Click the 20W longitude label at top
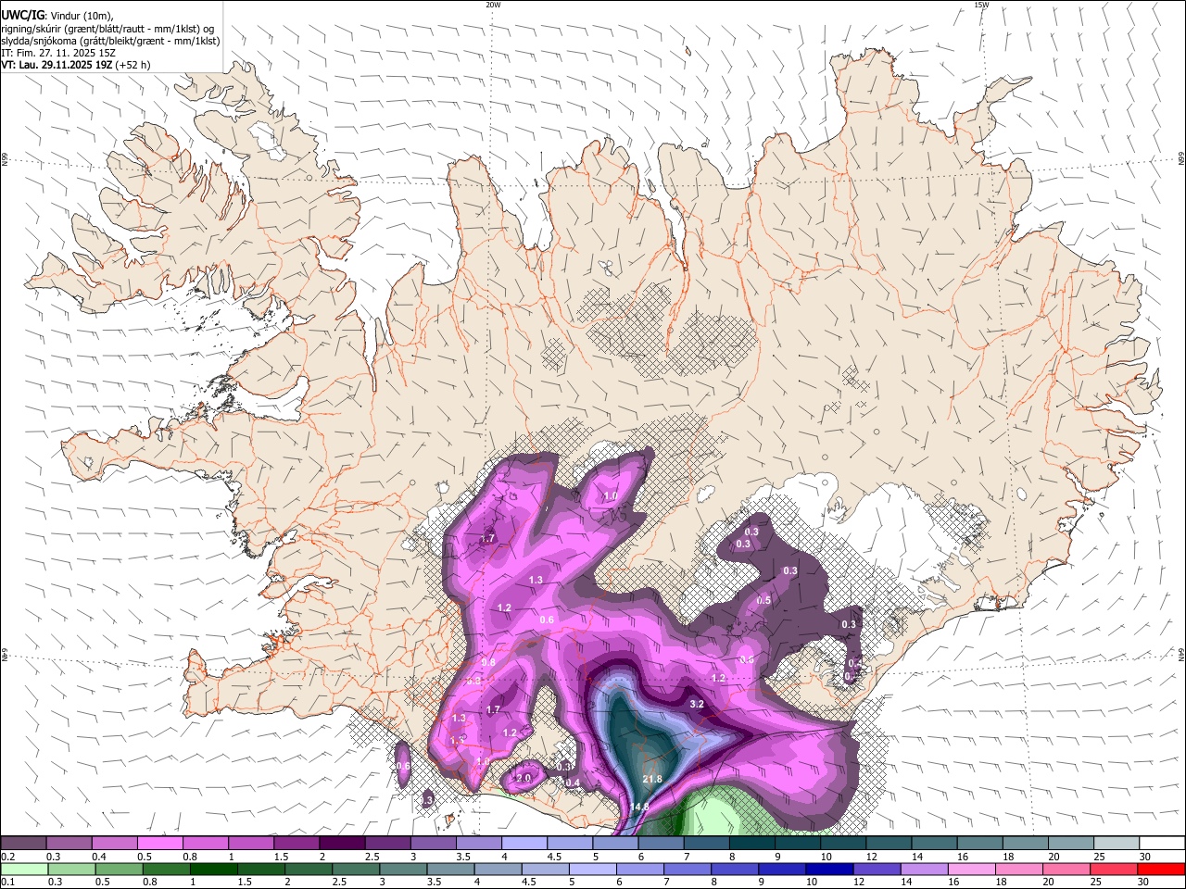Viewport: 1186px width, 889px height. 493,5
